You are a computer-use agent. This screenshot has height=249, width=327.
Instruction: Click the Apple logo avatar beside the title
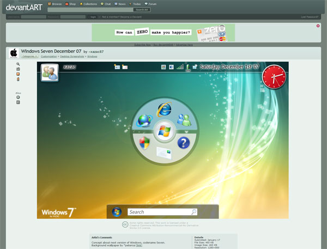click(x=14, y=53)
